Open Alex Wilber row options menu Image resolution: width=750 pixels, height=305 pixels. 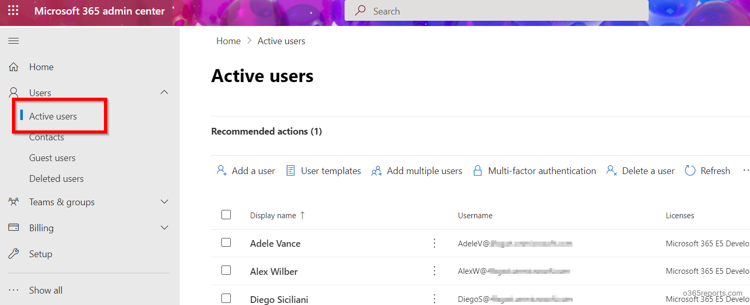click(435, 271)
